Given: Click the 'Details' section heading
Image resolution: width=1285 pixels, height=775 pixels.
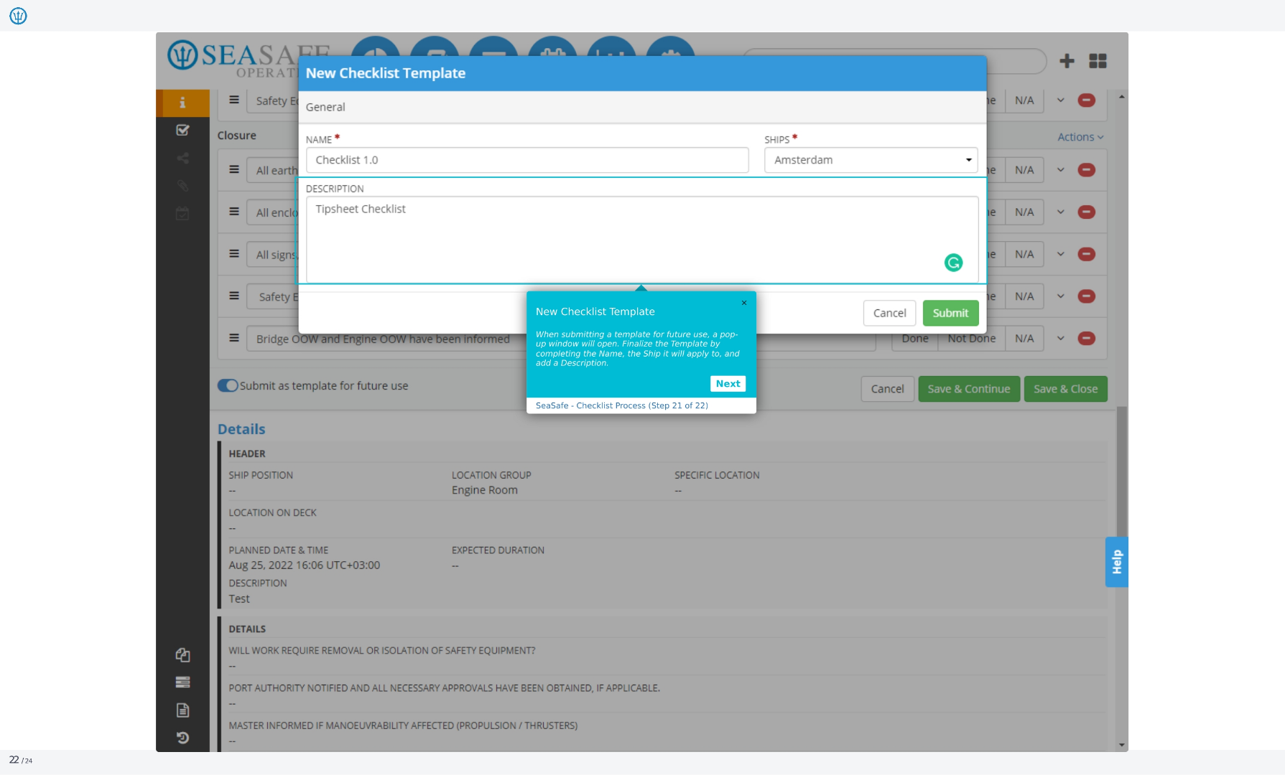Looking at the screenshot, I should [x=241, y=429].
